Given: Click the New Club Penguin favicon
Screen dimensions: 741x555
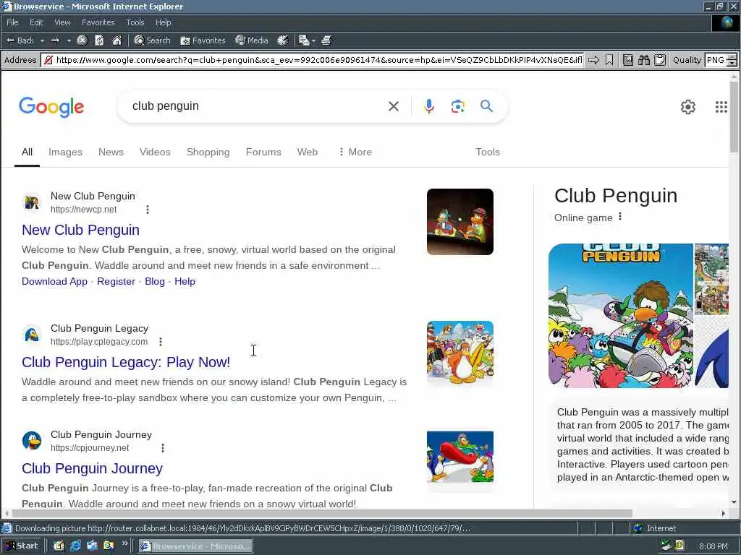Looking at the screenshot, I should pos(32,202).
